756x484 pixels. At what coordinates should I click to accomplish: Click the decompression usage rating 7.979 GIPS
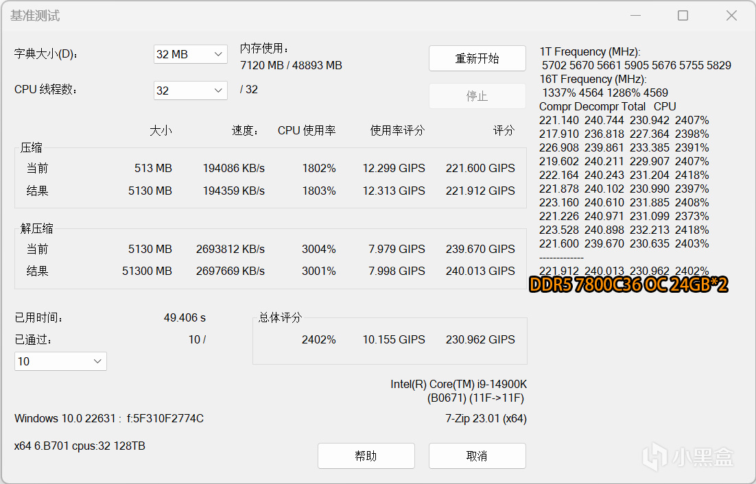coord(397,249)
